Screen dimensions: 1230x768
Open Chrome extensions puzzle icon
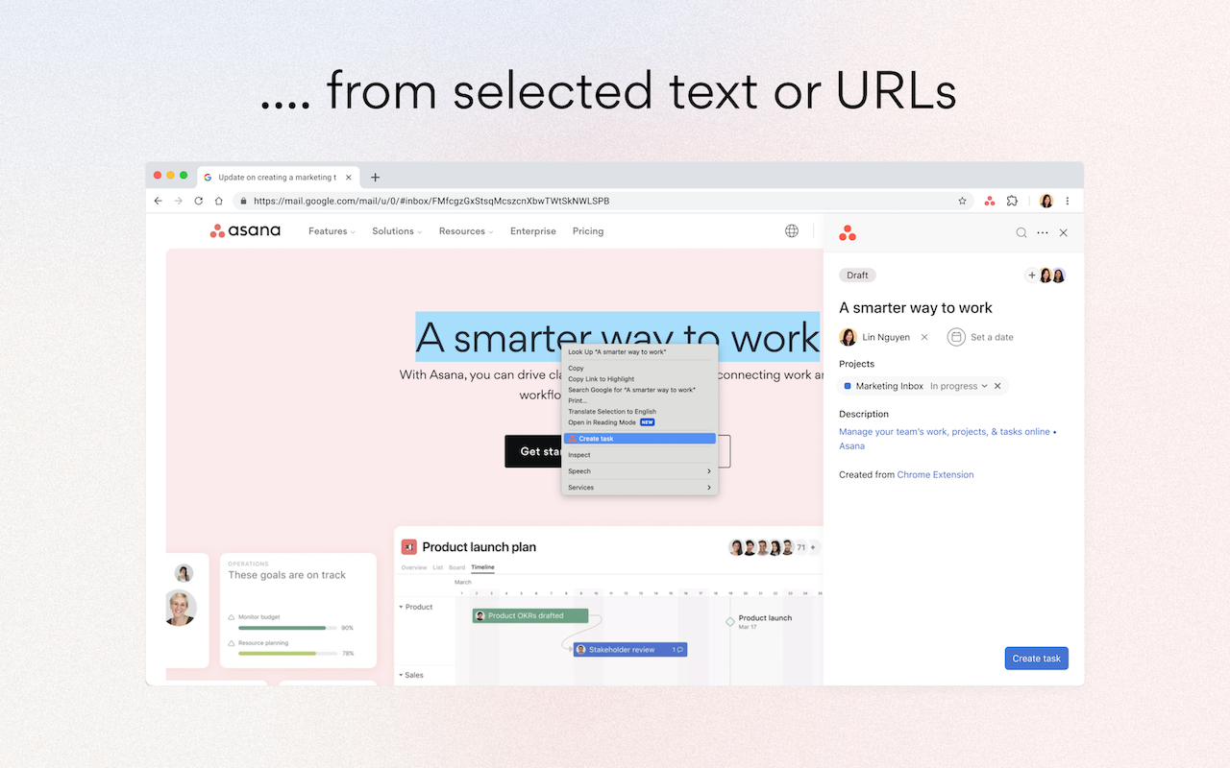coord(1012,201)
